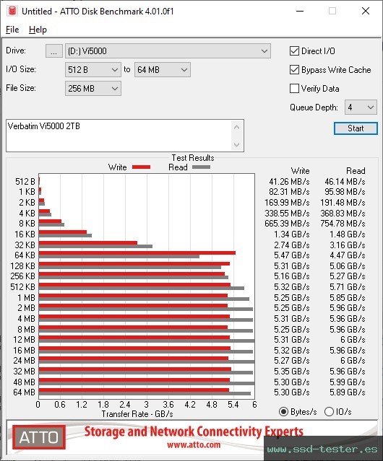Click the 2 KB write value 169.99 MB/s
The image size is (383, 461).
point(287,203)
